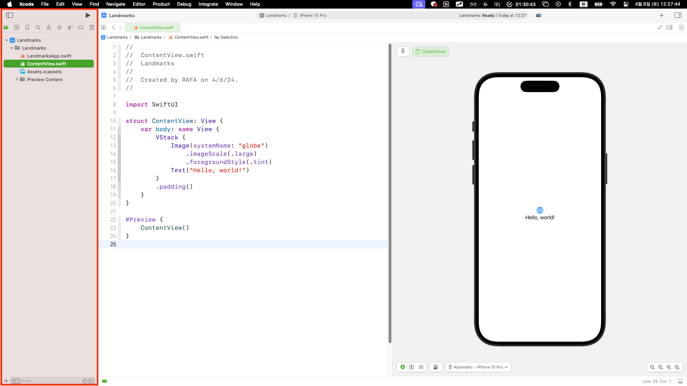Toggle the inspector sidebar
Screen dimensions: 687x386
[x=678, y=15]
